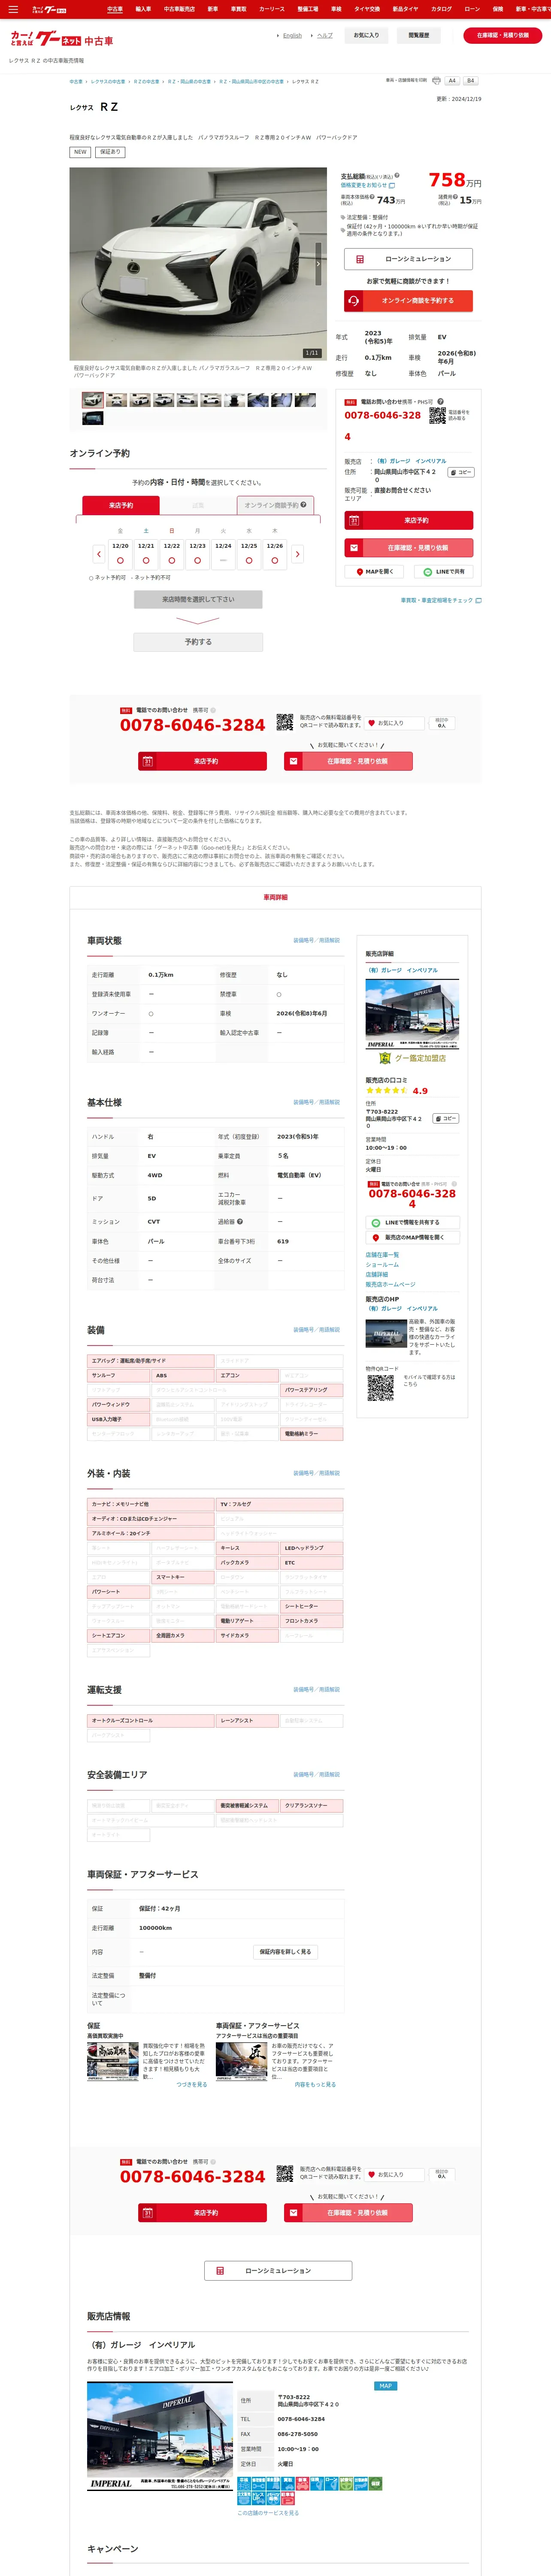Screen dimensions: 551x2576
Task: Click the グー鑑定加盟店 badge
Action: coord(412,1058)
